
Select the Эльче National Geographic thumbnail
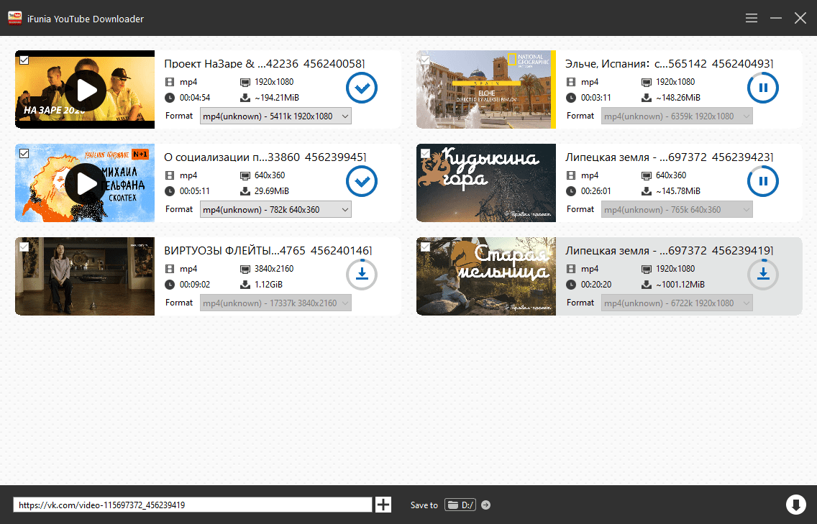click(485, 90)
